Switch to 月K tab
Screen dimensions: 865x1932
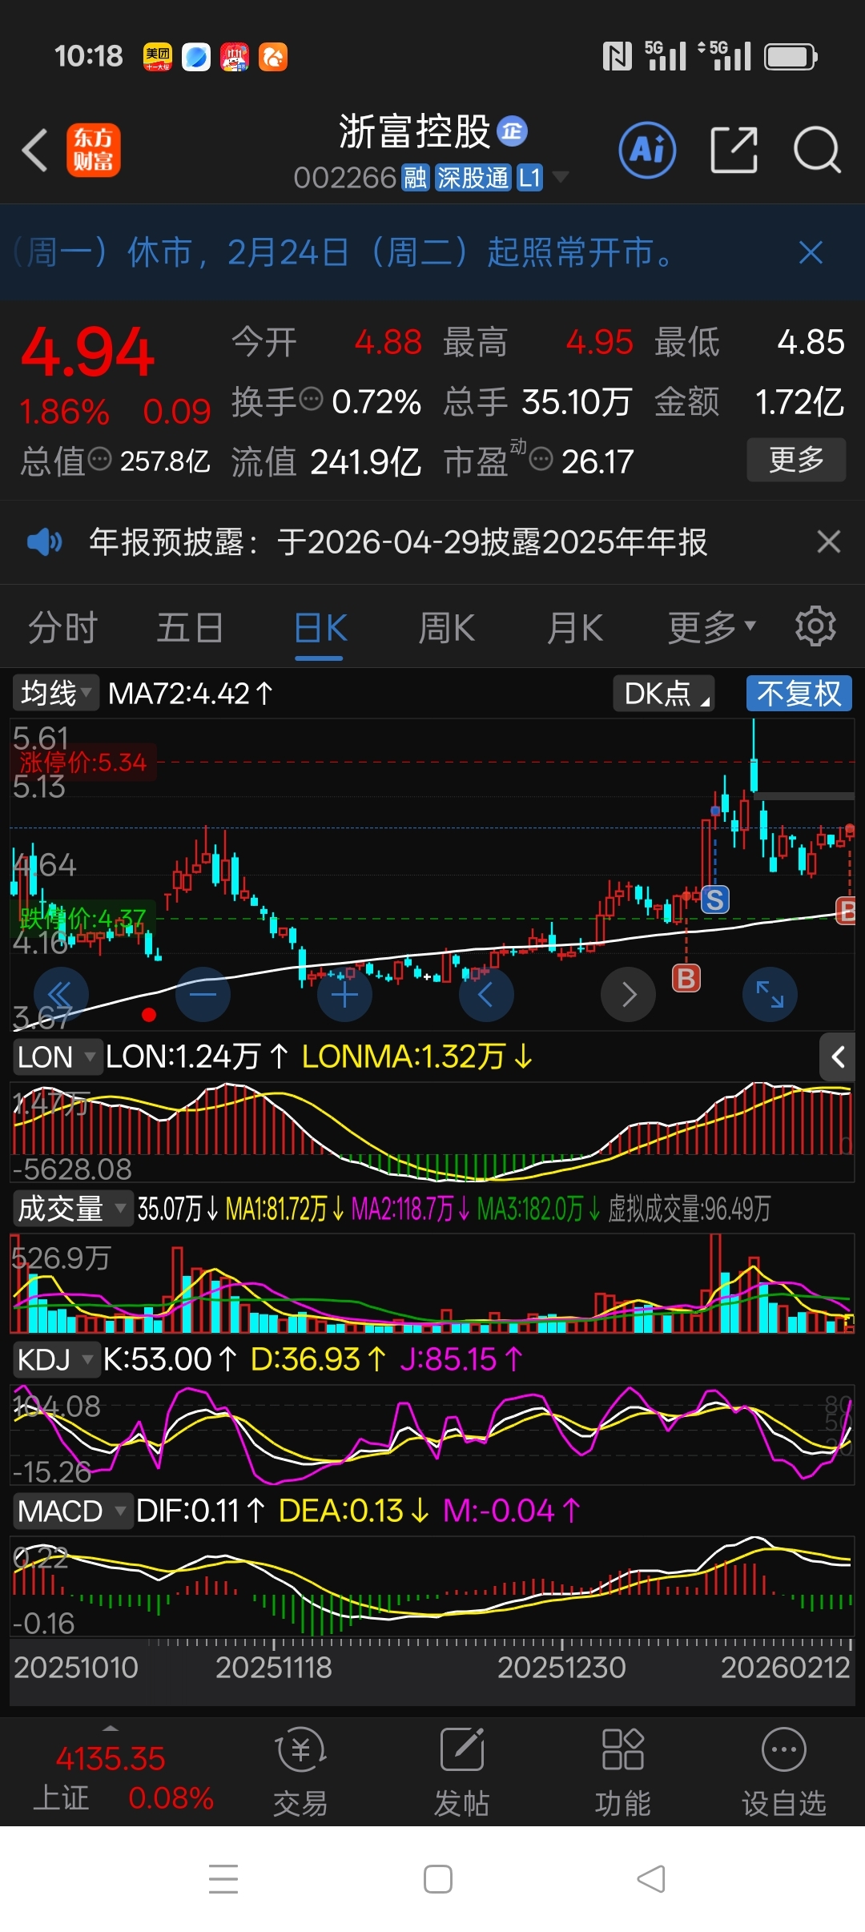(x=574, y=627)
